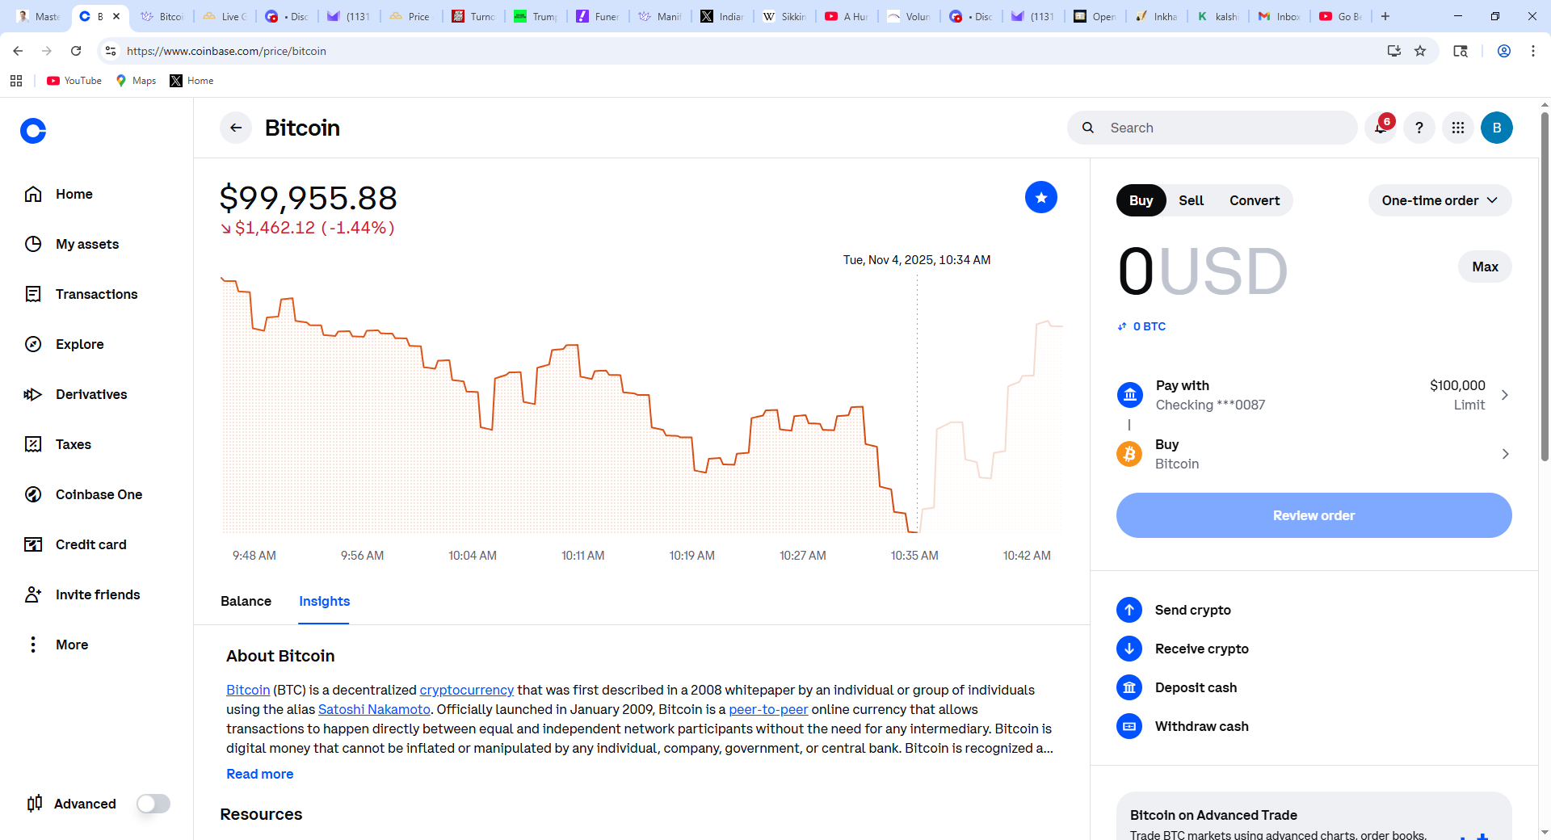Select the Insights tab
This screenshot has height=840, width=1551.
(x=324, y=601)
